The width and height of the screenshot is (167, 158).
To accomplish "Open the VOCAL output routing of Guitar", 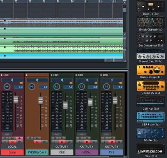I will (12, 147).
